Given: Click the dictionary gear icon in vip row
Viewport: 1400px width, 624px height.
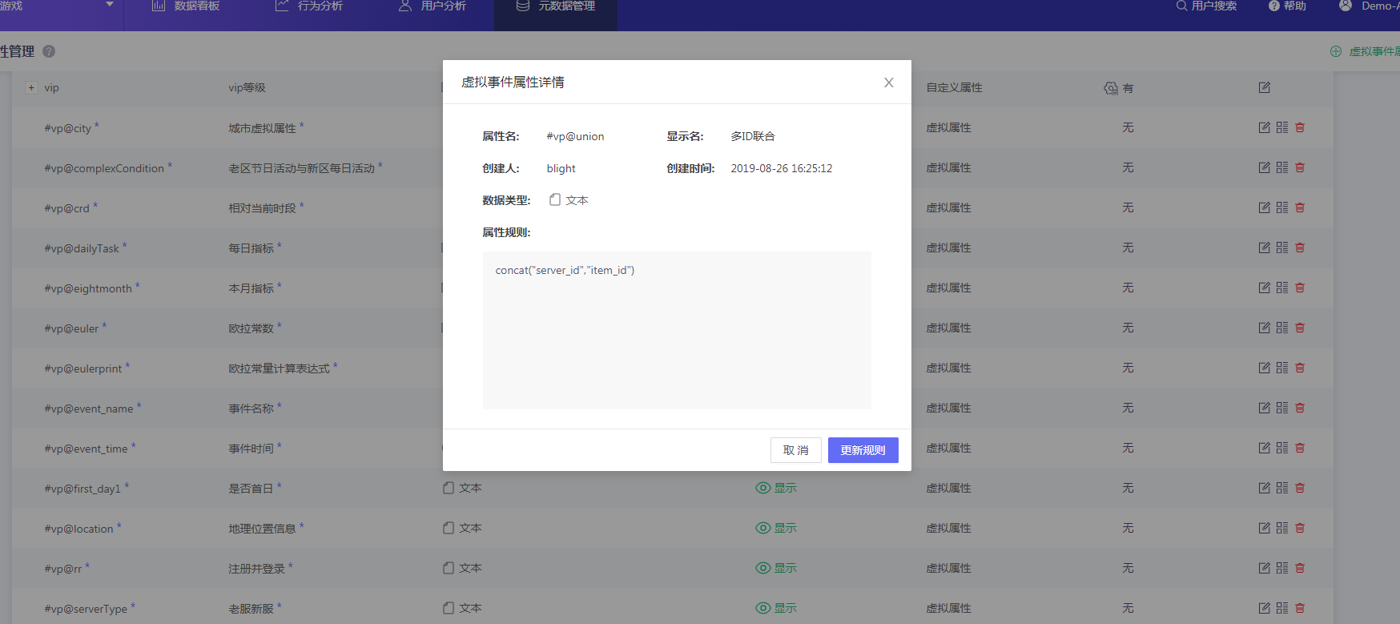Looking at the screenshot, I should pos(1111,88).
